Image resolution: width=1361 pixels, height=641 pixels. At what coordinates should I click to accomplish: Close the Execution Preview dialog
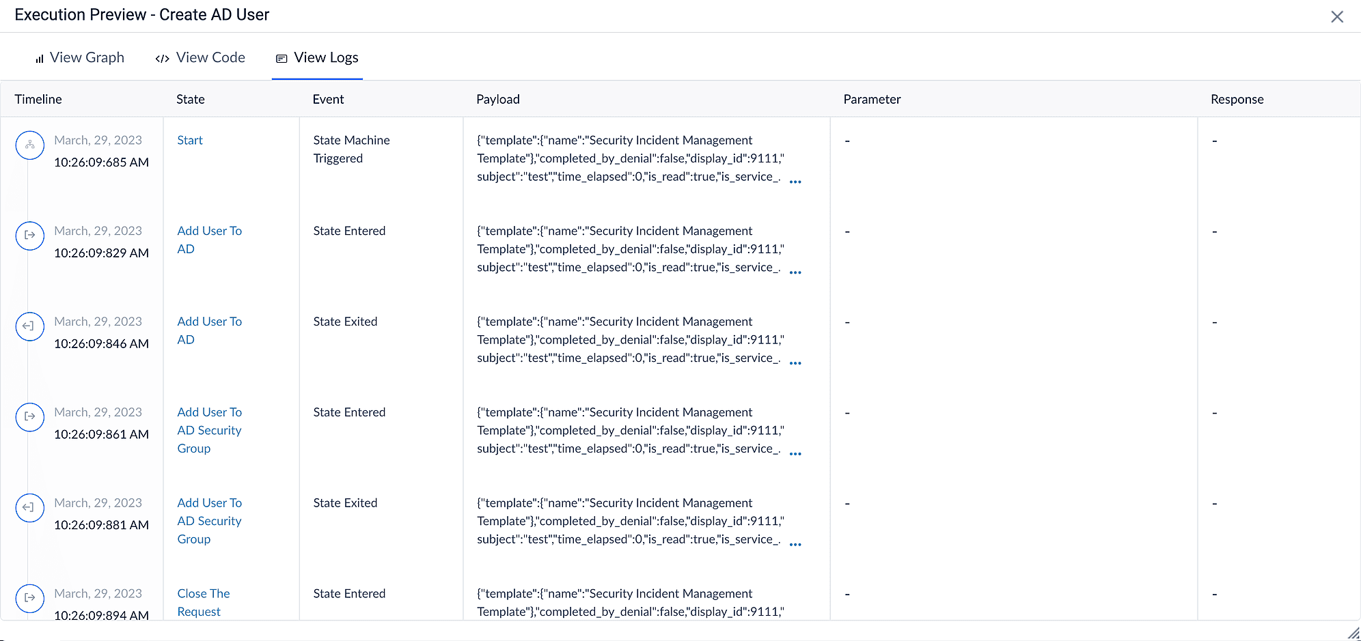1336,17
